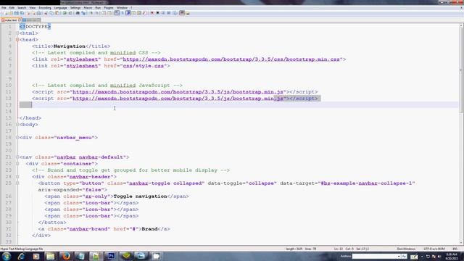Viewport: 464px width, 261px height.
Task: Toggle the Indent Guide toolbar button
Action: [x=128, y=13]
